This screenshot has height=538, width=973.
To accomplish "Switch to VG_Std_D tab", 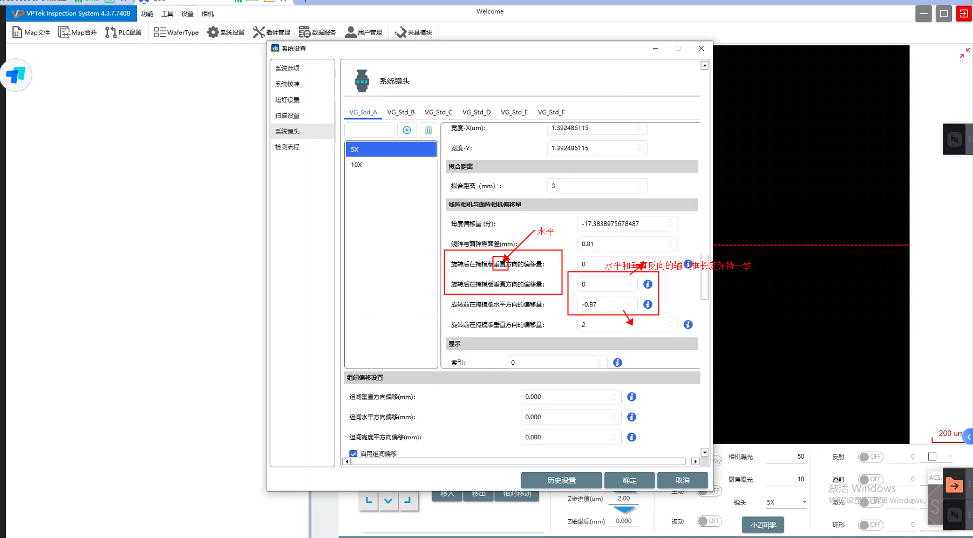I will coord(477,112).
